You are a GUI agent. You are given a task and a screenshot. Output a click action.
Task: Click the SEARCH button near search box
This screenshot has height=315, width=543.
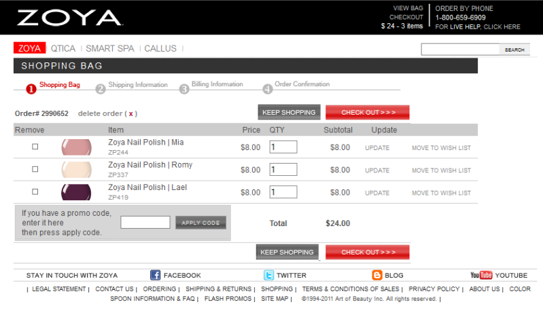514,50
